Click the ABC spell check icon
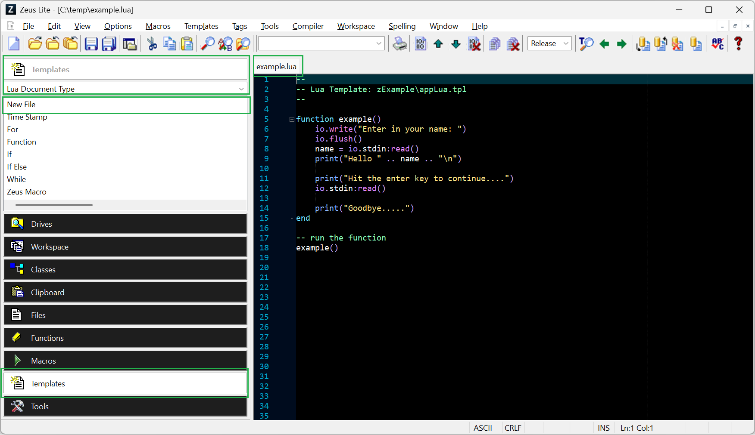Viewport: 755px width, 435px height. tap(718, 43)
